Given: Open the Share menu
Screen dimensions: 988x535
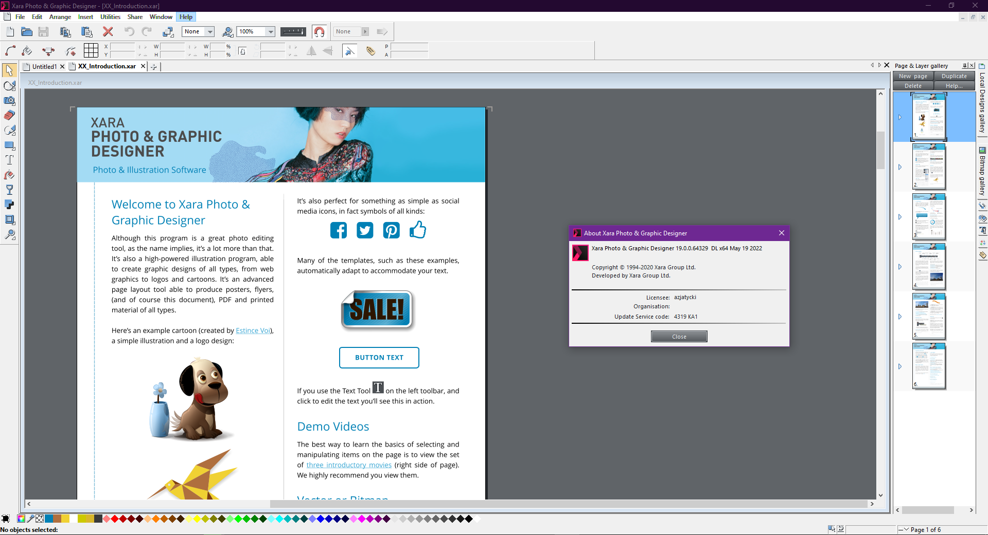Looking at the screenshot, I should coord(135,17).
